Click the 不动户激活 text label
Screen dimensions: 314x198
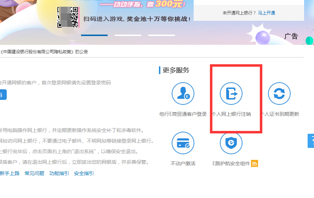click(x=183, y=163)
